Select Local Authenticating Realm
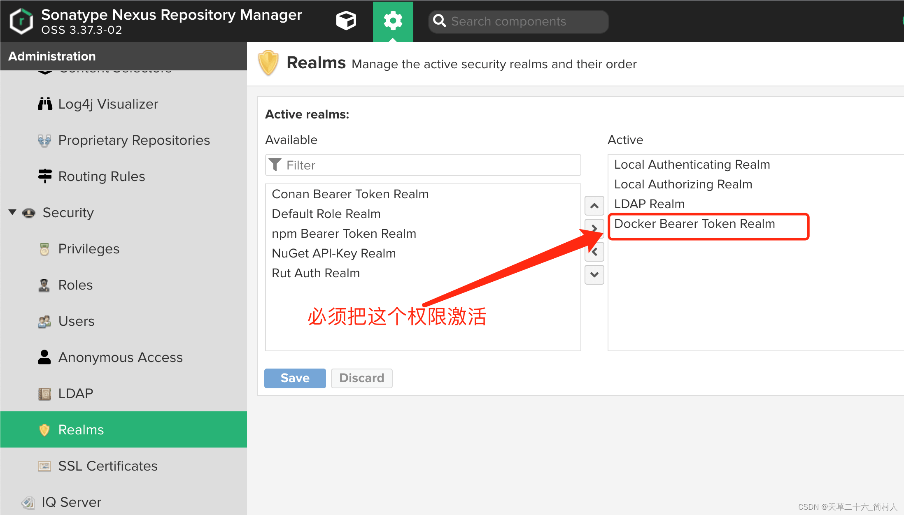Image resolution: width=904 pixels, height=515 pixels. (692, 165)
